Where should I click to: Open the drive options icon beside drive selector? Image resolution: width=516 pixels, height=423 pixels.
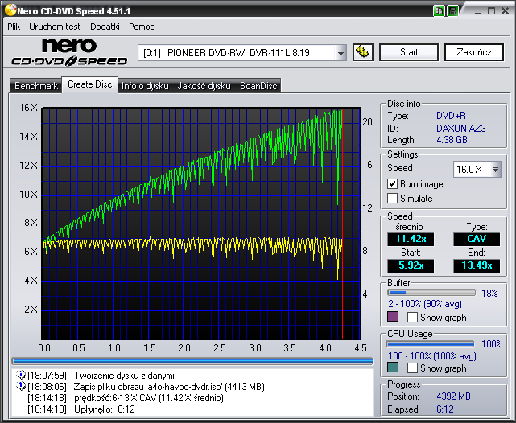click(x=362, y=52)
